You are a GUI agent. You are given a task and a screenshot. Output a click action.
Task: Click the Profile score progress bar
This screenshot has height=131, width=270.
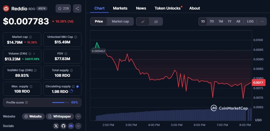[x=61, y=103]
